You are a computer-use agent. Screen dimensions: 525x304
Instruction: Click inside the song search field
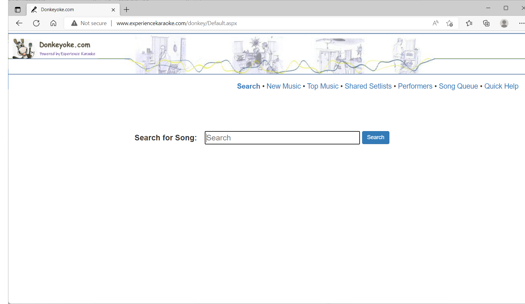282,138
